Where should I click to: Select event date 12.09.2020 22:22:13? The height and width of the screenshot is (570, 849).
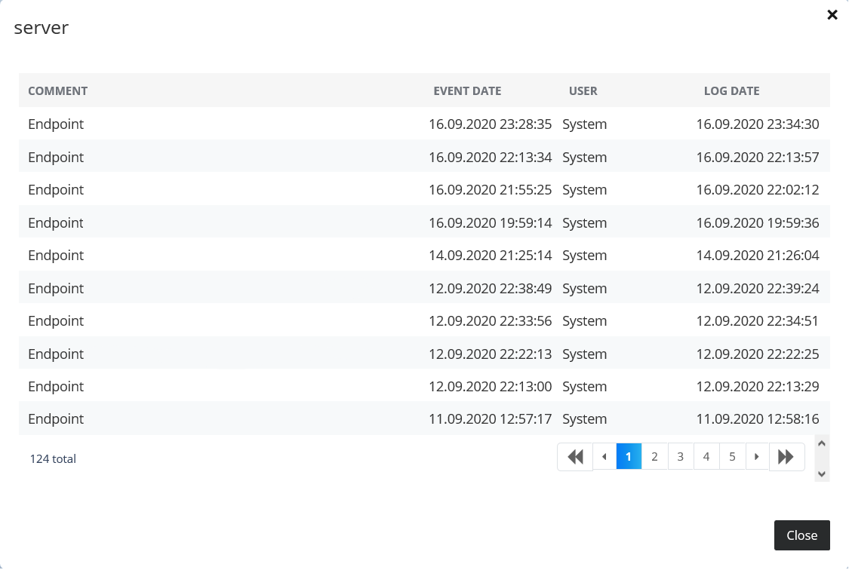pos(490,354)
